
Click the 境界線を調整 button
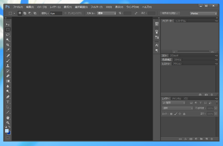pyautogui.click(x=170, y=13)
